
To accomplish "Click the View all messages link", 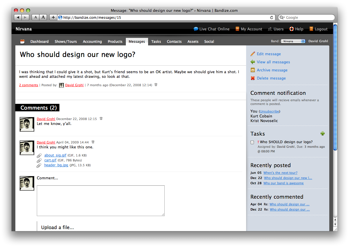I will coord(273,62).
